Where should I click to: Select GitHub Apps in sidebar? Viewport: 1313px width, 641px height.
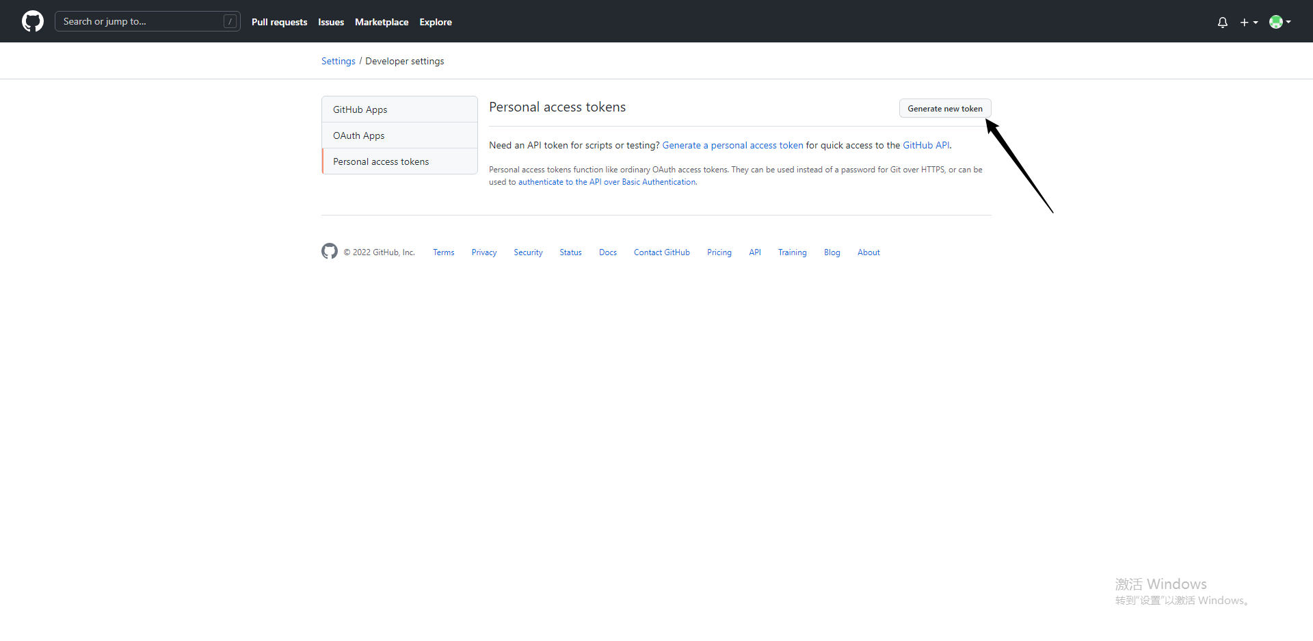tap(360, 109)
